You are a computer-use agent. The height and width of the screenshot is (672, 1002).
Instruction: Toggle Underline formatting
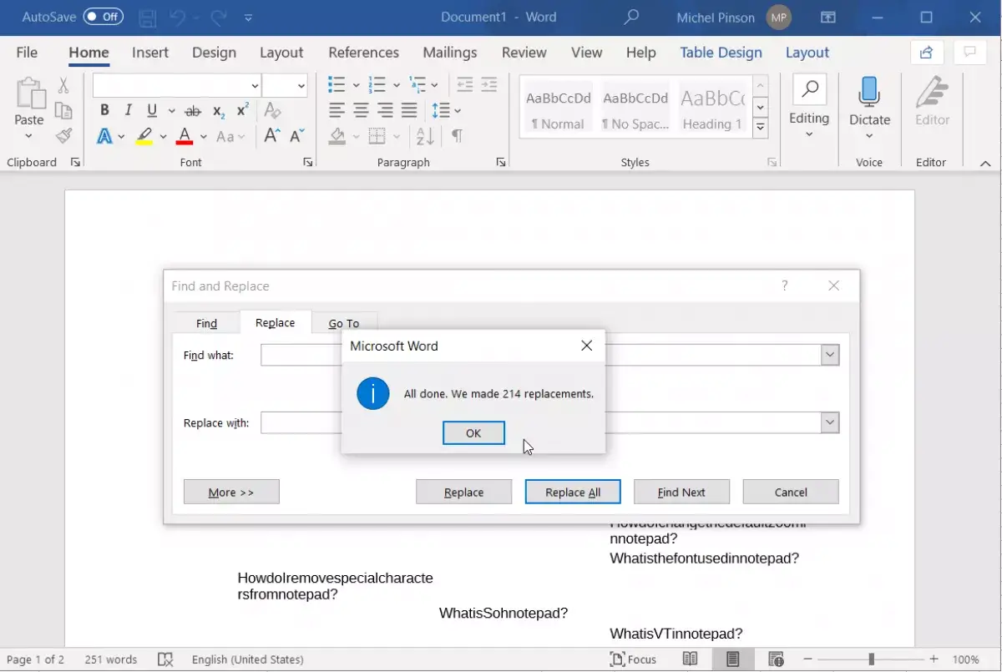click(152, 110)
